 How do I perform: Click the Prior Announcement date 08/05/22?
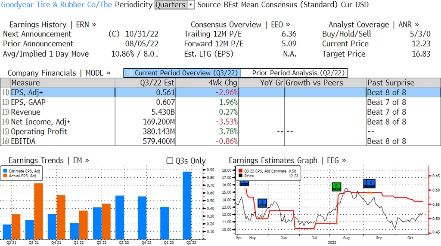(x=142, y=44)
